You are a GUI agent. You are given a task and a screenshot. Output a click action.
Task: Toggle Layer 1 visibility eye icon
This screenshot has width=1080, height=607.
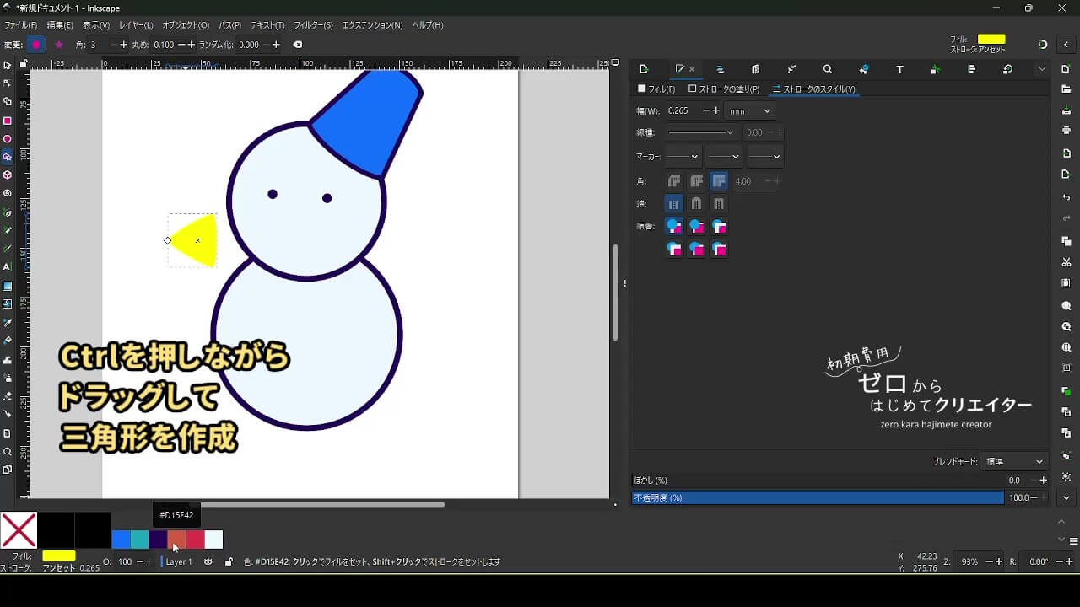pyautogui.click(x=208, y=561)
